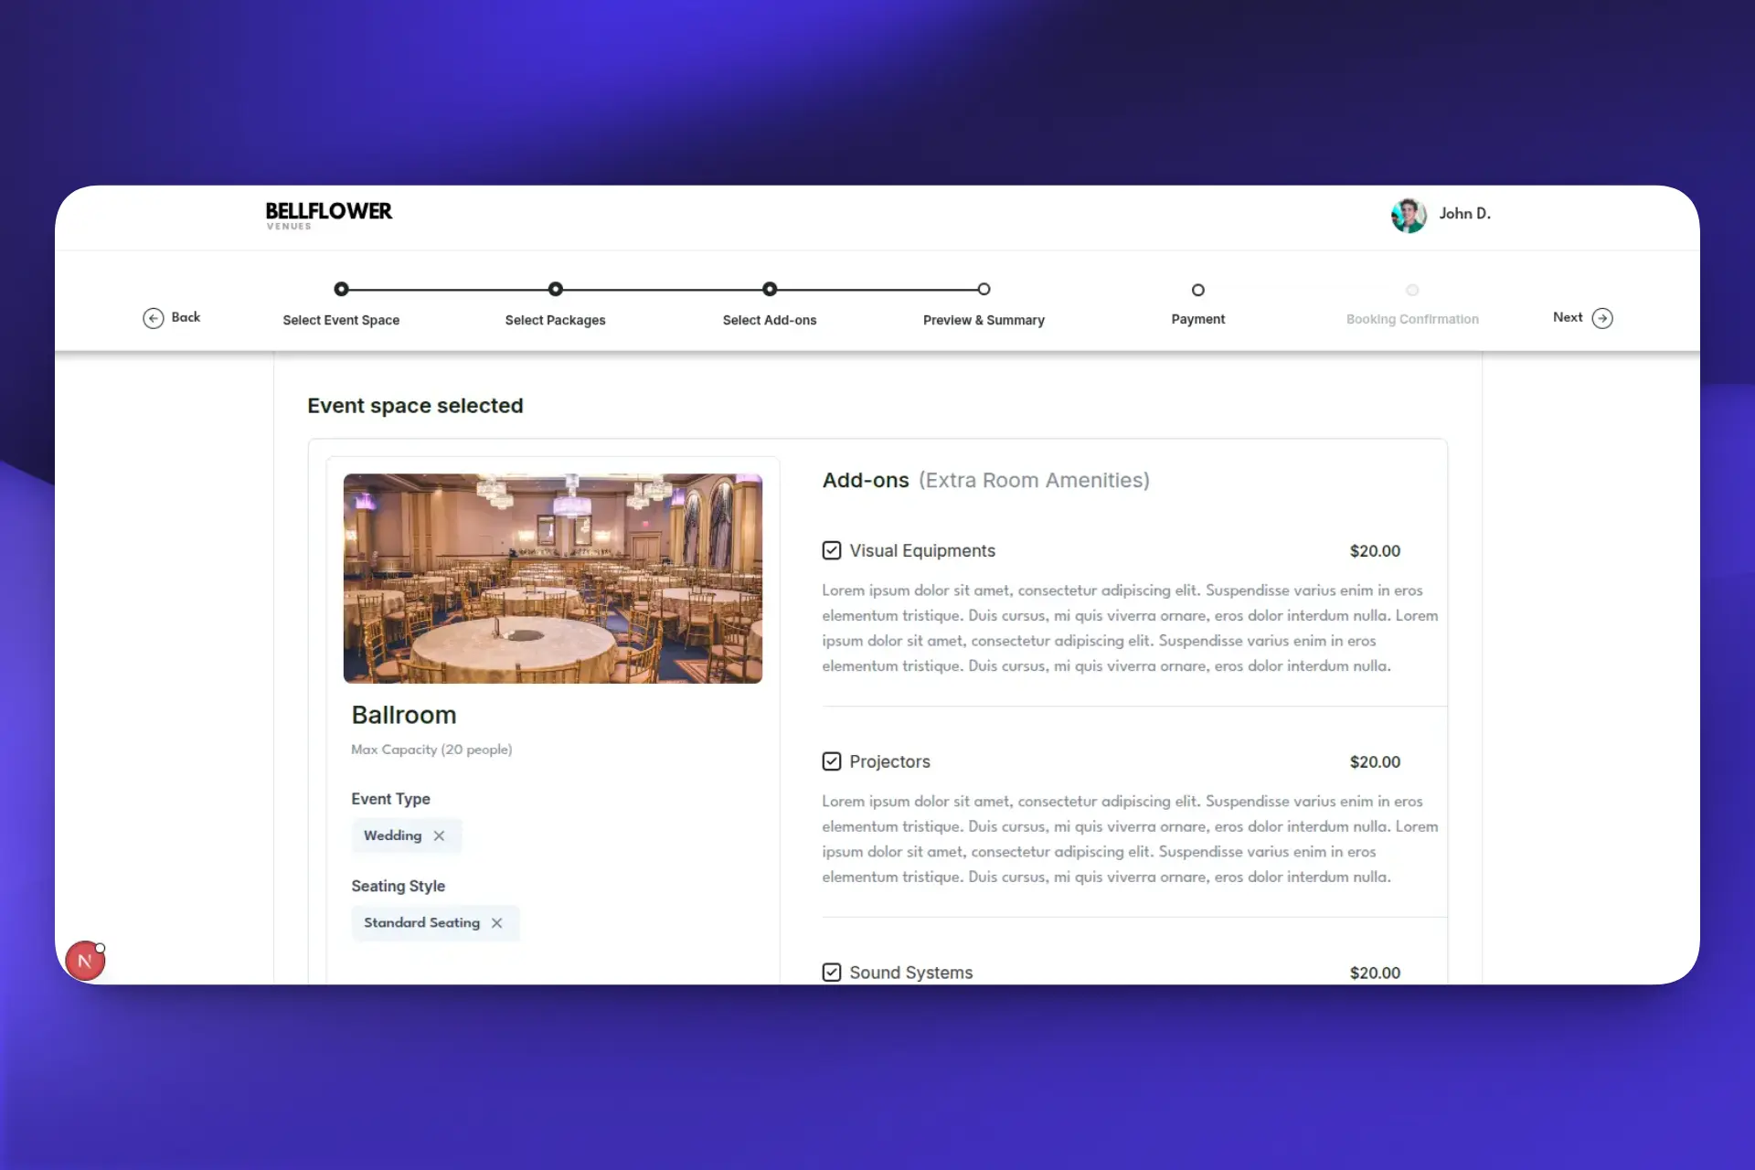Go to the Preview & Summary step

[984, 320]
